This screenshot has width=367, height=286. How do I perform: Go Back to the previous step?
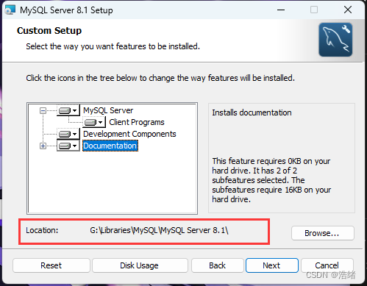tap(218, 265)
